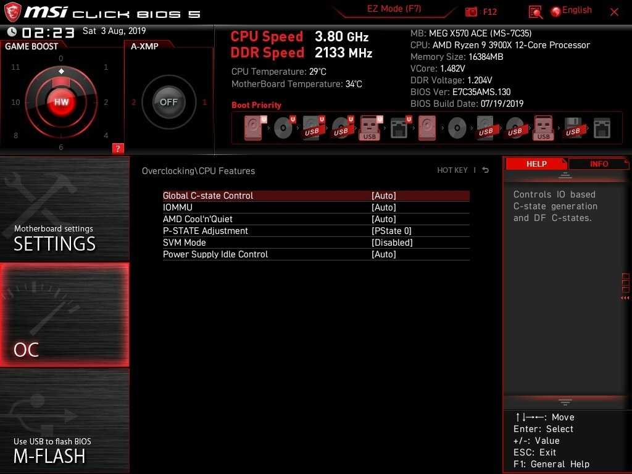
Task: Open P-STATE Adjustment PState 0 value
Action: tap(391, 231)
